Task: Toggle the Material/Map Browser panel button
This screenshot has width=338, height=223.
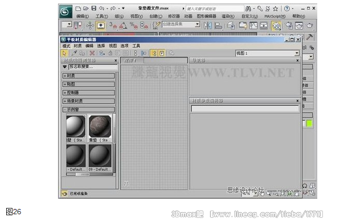Action: 154,53
